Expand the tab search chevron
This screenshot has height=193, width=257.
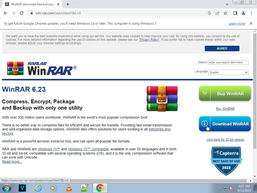[x=227, y=4]
